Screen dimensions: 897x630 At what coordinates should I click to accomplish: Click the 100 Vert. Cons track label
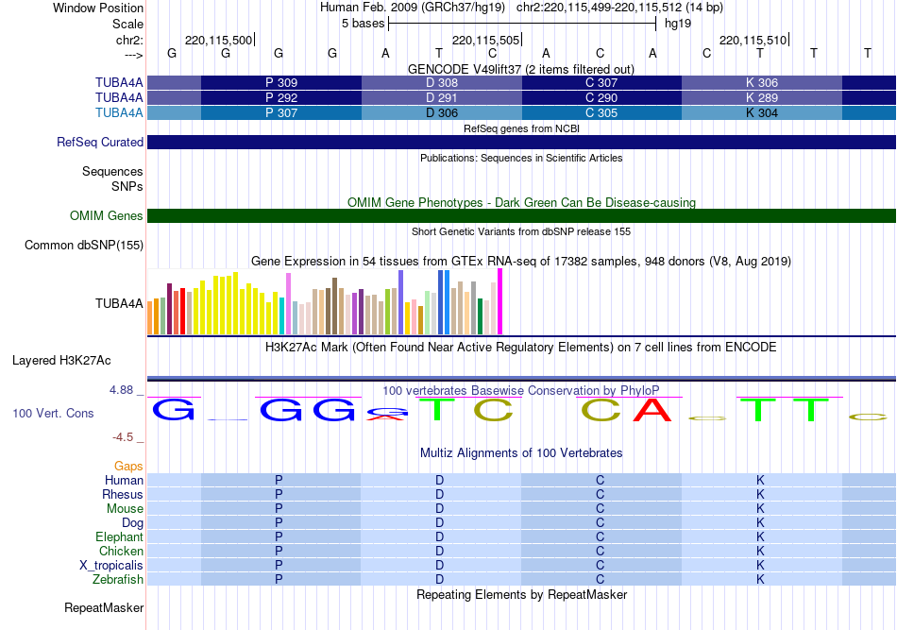(x=53, y=413)
